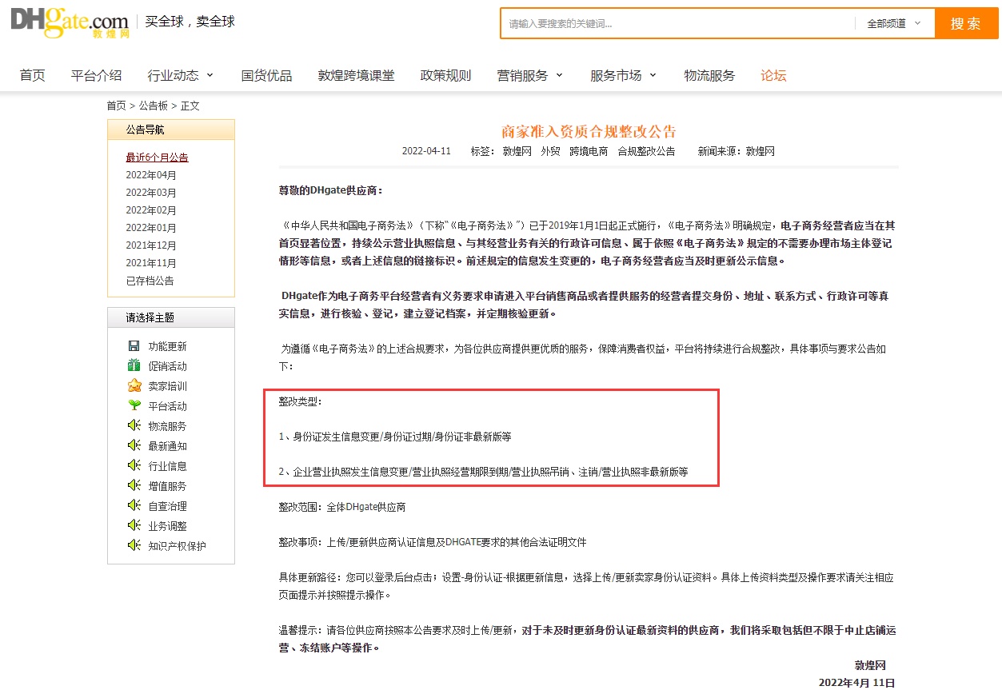Open 政策规则 in the navigation bar

pos(446,75)
